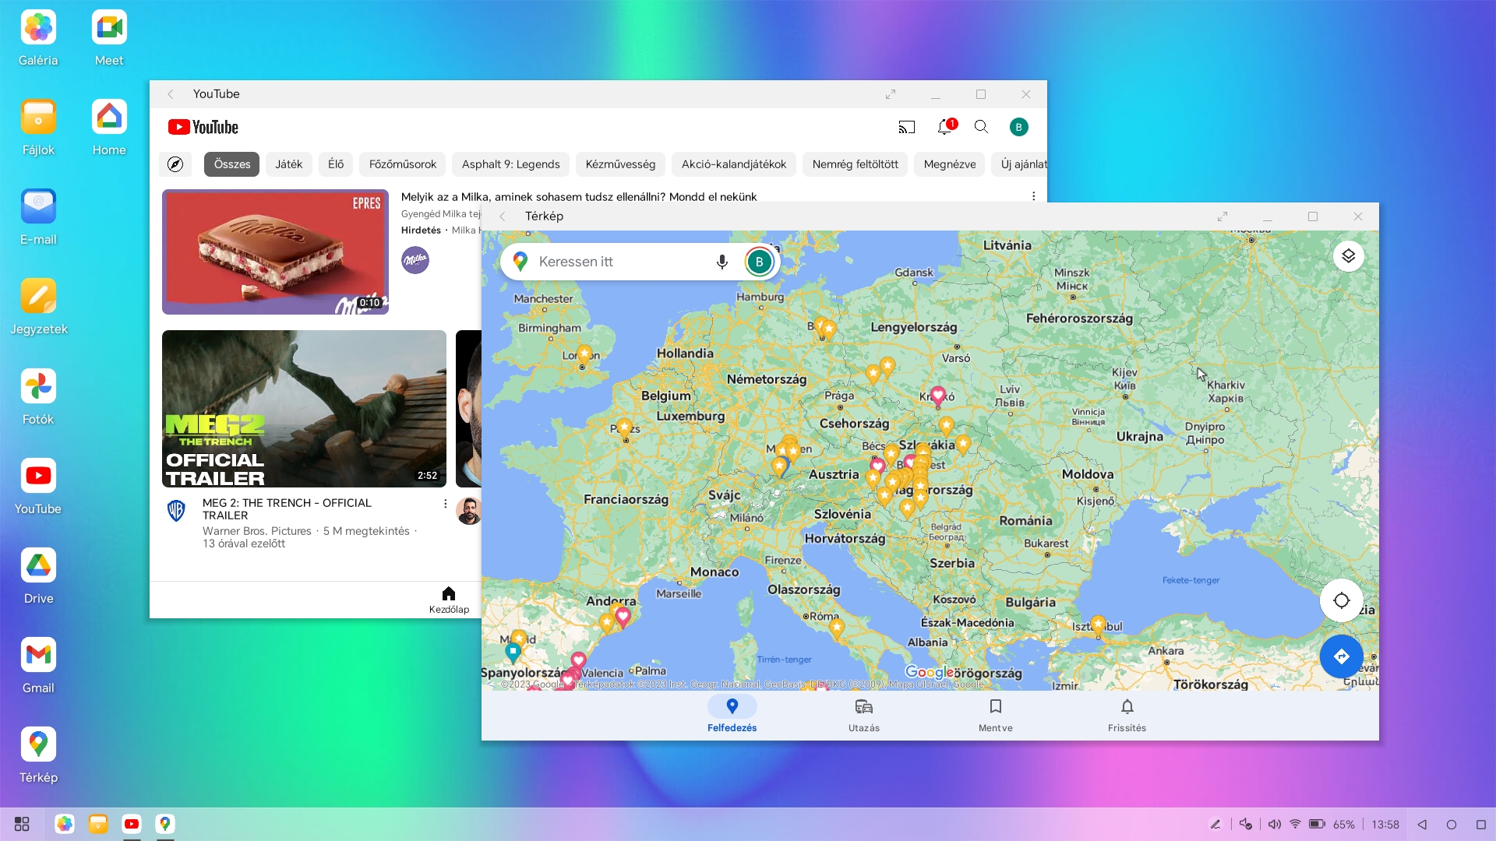This screenshot has width=1496, height=841.
Task: Click the taskbar Fájlok icon
Action: (98, 824)
